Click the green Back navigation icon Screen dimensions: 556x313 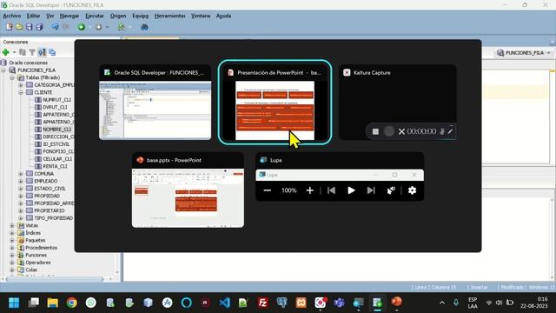82,27
